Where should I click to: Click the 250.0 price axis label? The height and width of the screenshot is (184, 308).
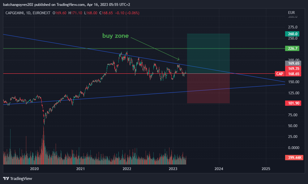pyautogui.click(x=293, y=38)
